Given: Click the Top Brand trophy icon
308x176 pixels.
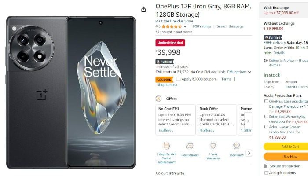Looking at the screenshot, I should pyautogui.click(x=236, y=146).
